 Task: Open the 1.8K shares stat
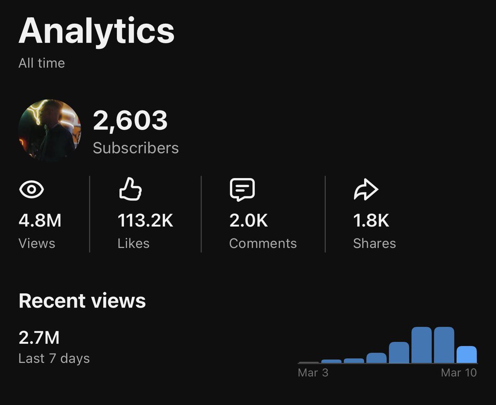tap(371, 221)
